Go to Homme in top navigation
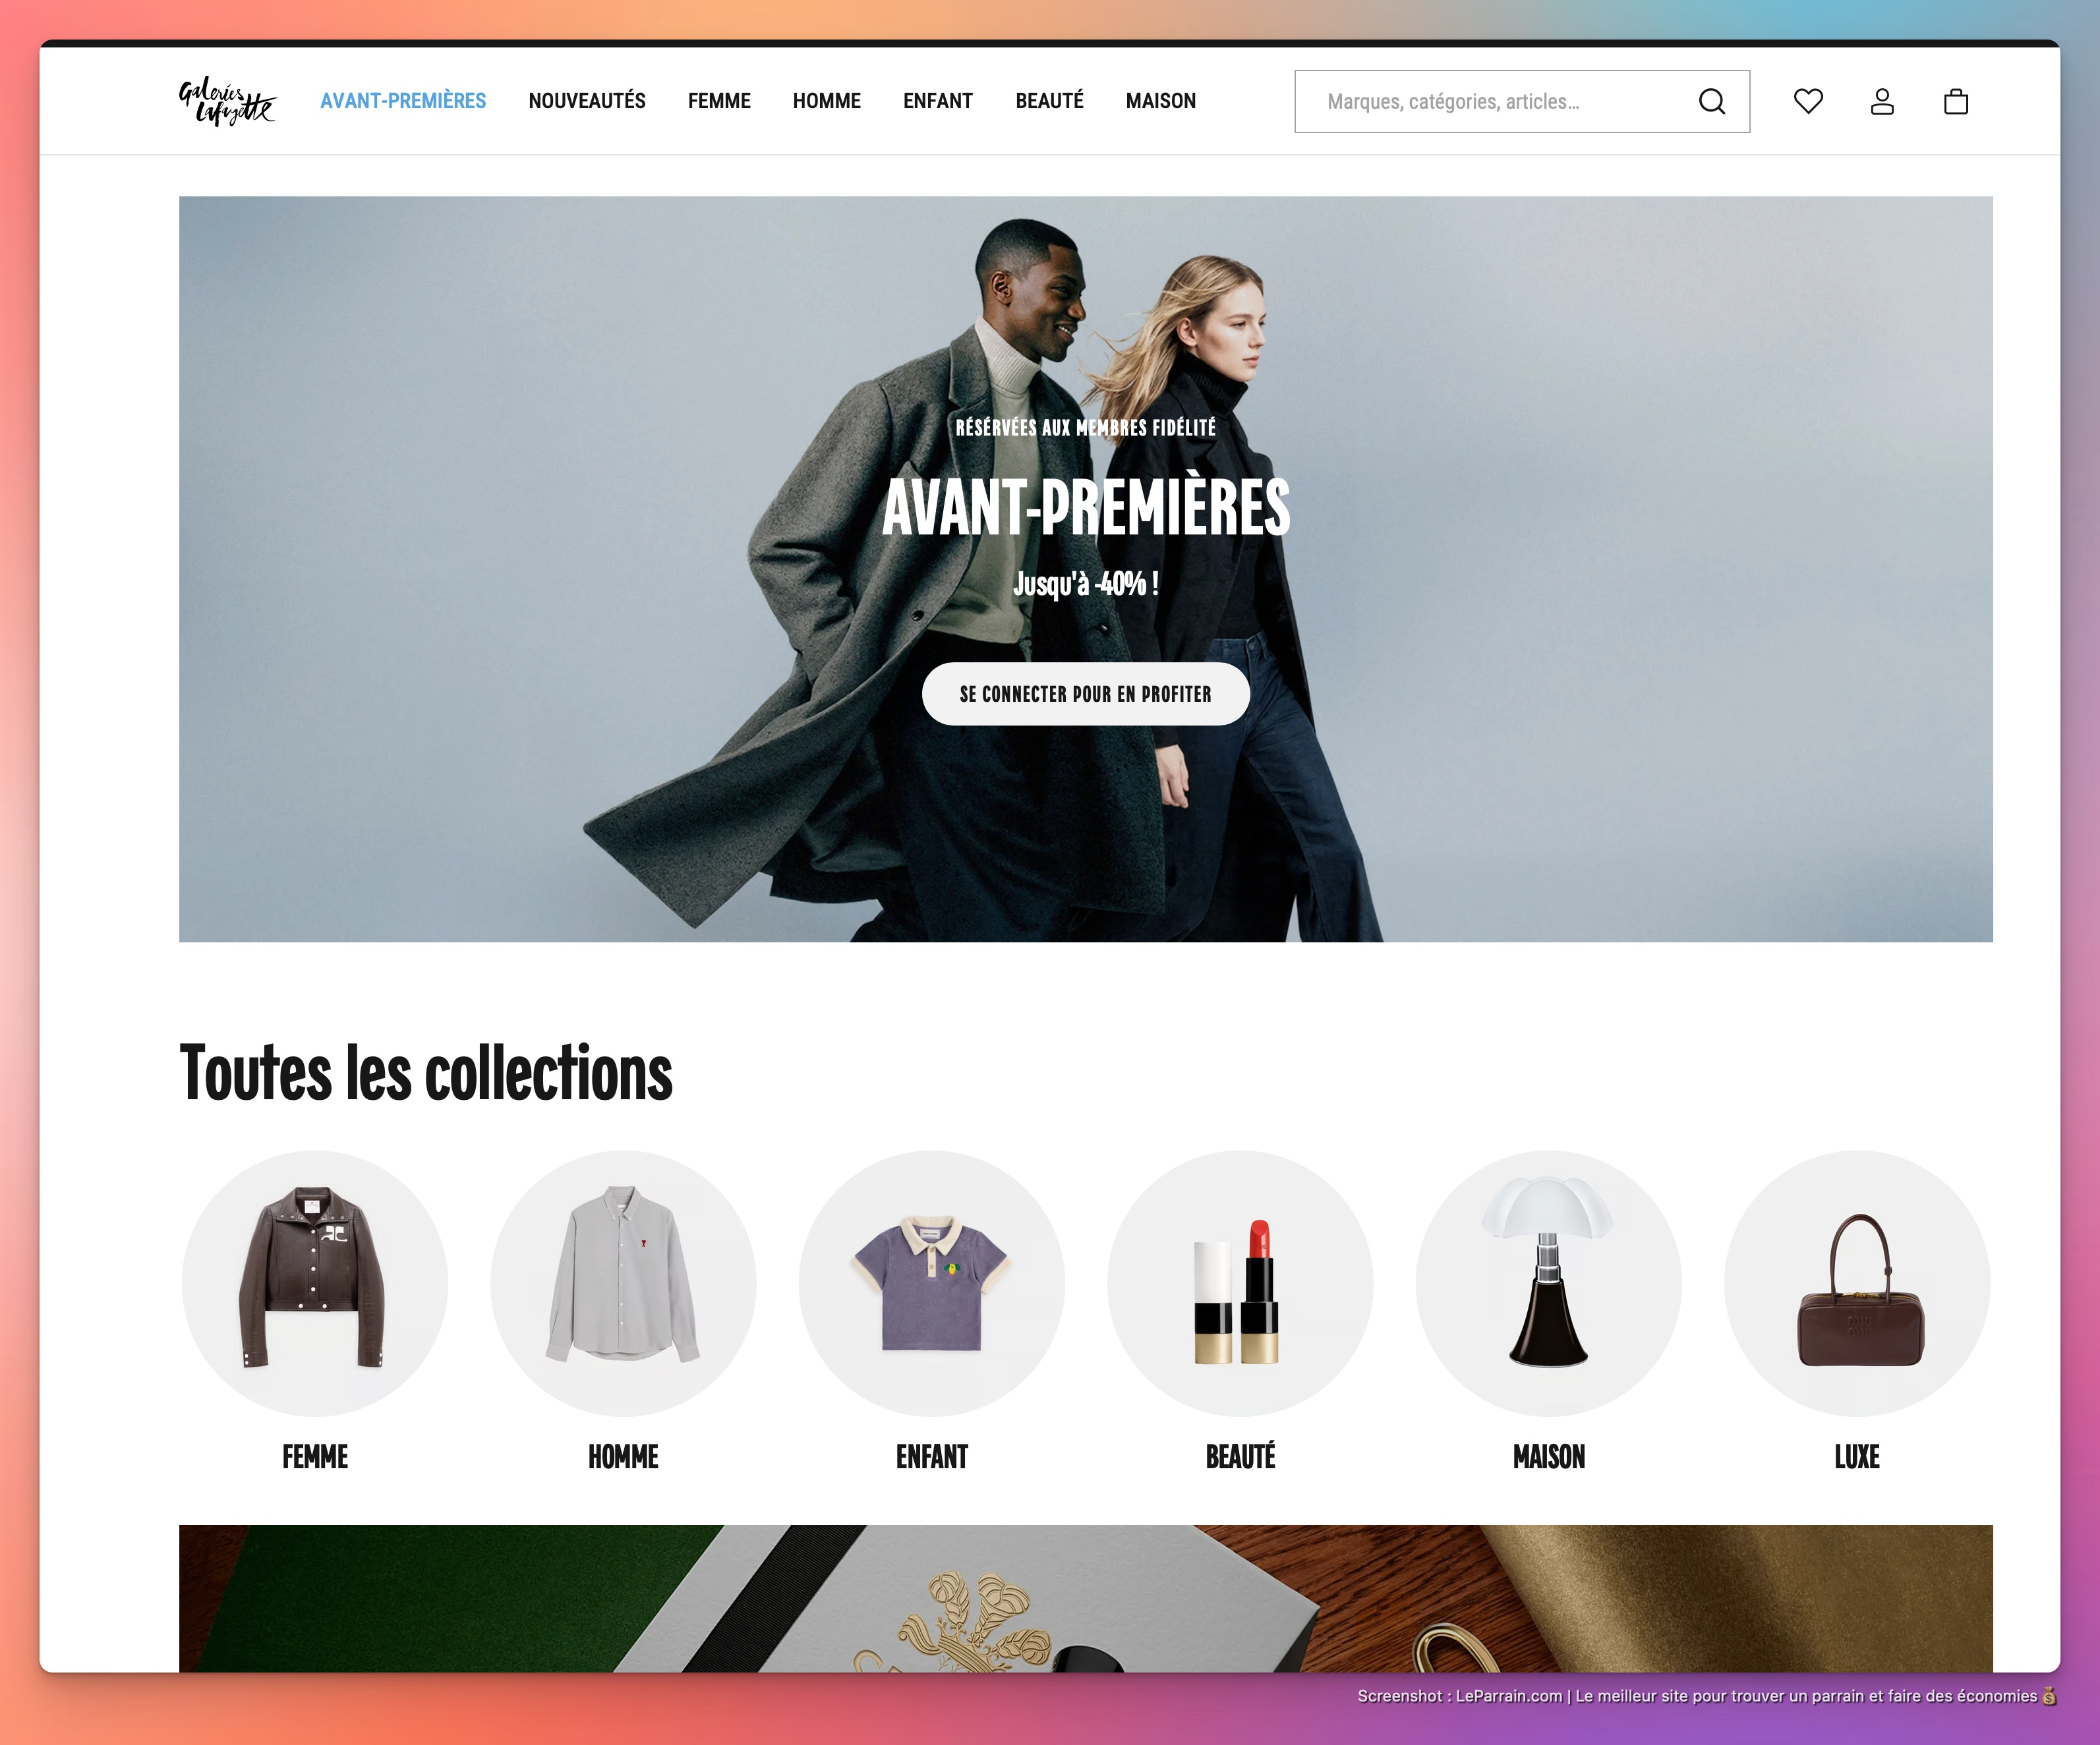 (826, 101)
